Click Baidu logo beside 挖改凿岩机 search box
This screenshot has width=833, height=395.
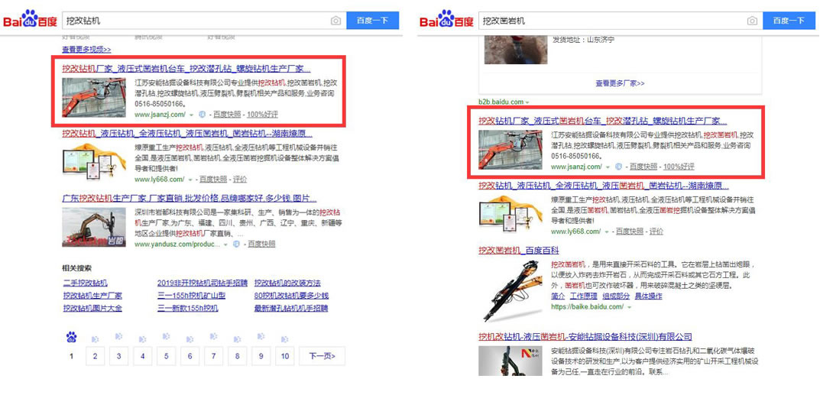point(446,19)
